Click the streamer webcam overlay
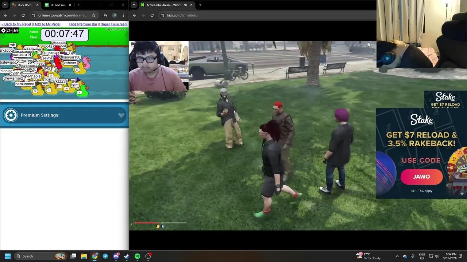 coord(159,66)
